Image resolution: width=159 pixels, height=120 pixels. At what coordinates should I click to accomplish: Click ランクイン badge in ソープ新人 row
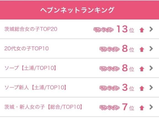[x=109, y=88]
